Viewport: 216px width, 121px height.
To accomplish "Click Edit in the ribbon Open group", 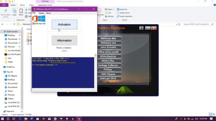I will click(108, 13).
